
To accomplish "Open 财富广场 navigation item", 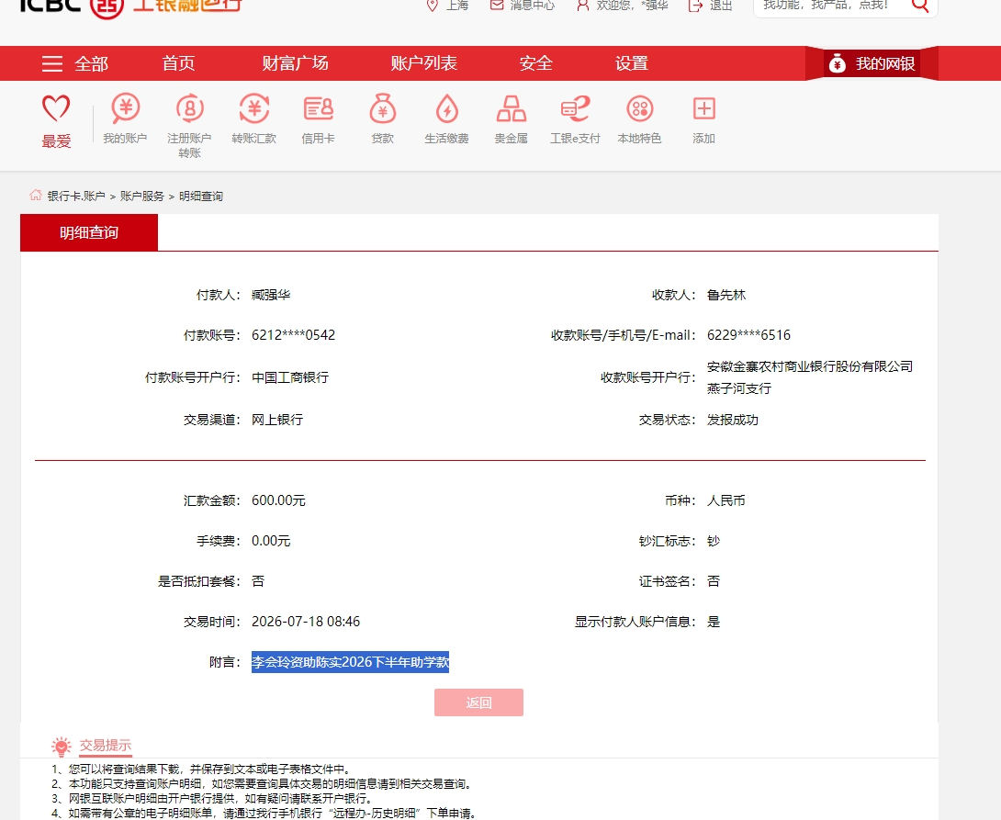I will 295,63.
